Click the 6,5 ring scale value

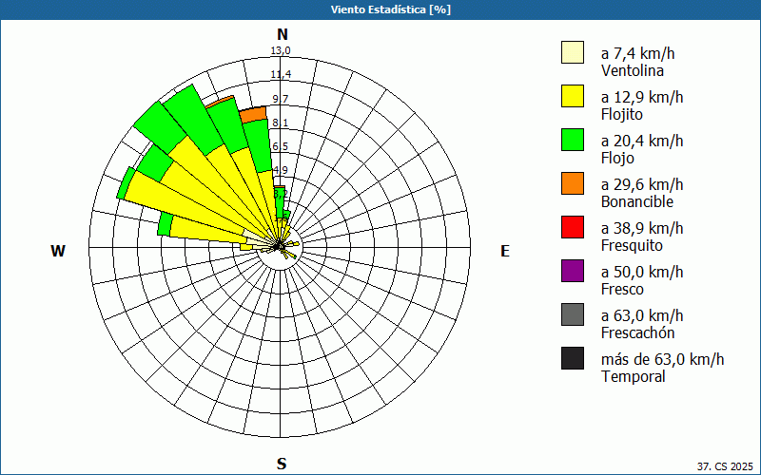(x=281, y=146)
